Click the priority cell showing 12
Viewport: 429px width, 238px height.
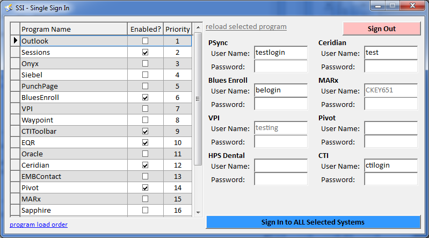point(178,165)
